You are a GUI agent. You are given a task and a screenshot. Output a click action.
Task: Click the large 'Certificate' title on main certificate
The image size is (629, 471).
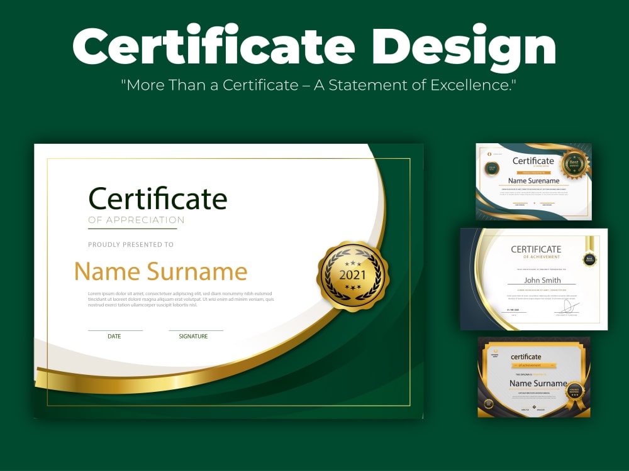click(158, 198)
